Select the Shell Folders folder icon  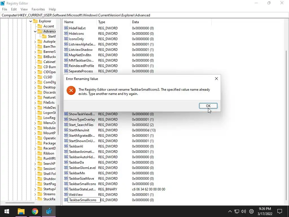click(40, 174)
